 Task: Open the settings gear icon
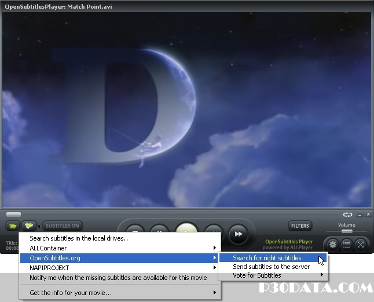333,245
